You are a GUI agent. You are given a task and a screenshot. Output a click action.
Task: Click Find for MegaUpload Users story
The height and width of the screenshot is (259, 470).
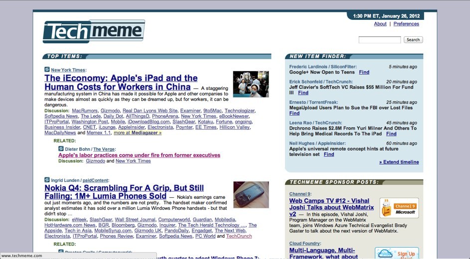pyautogui.click(x=295, y=113)
